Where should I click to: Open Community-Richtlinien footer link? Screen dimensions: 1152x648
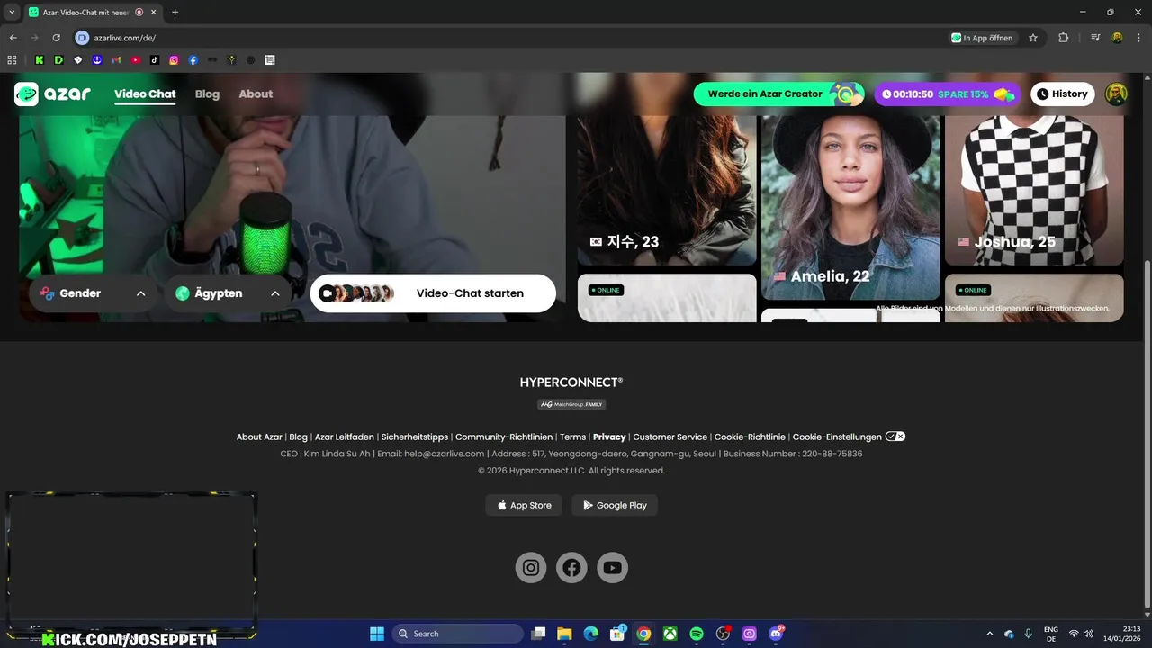[504, 436]
